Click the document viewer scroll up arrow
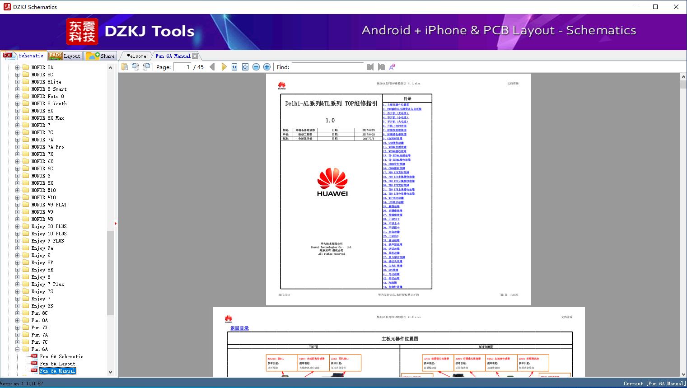The height and width of the screenshot is (388, 687). click(x=683, y=77)
